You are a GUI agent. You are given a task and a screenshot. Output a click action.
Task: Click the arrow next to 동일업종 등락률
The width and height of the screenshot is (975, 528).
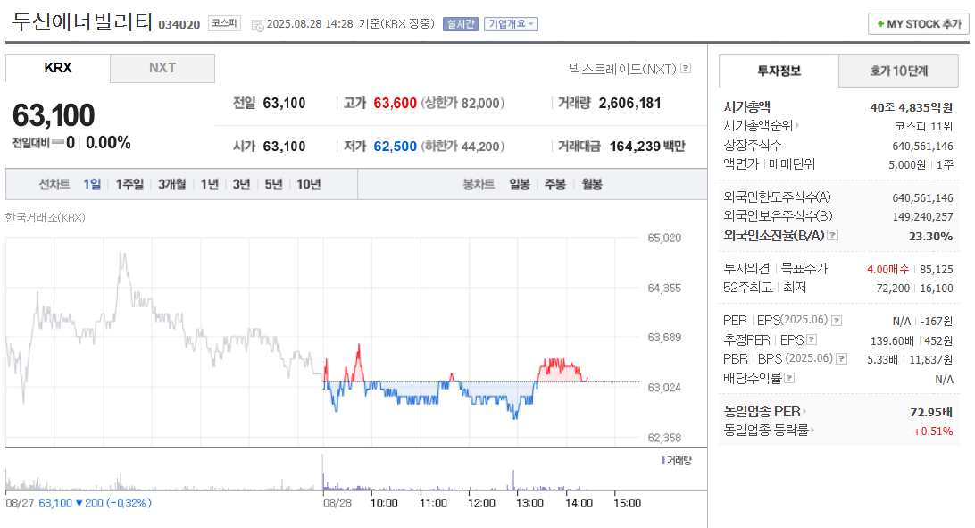coord(812,430)
